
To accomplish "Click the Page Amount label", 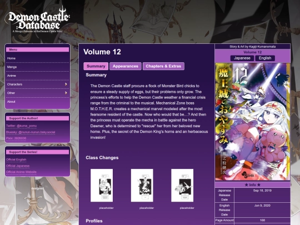I will tap(224, 220).
